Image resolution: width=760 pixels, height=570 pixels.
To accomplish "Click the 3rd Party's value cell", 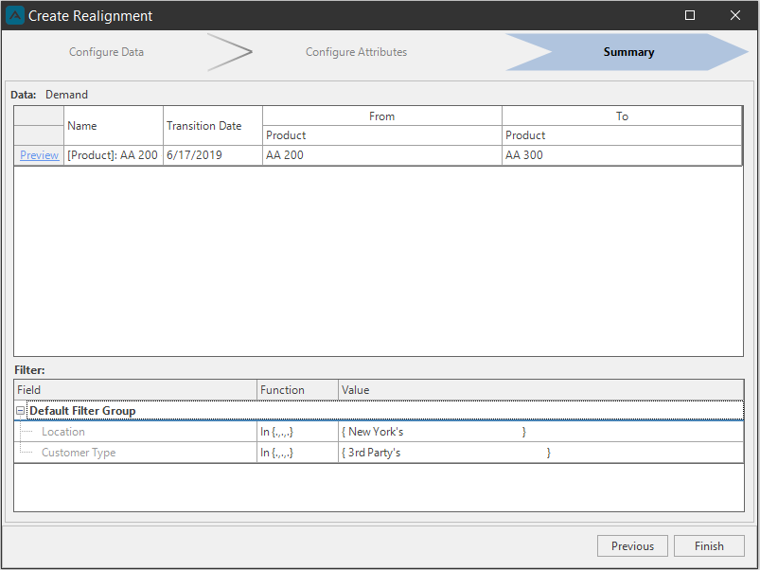I will click(x=541, y=453).
